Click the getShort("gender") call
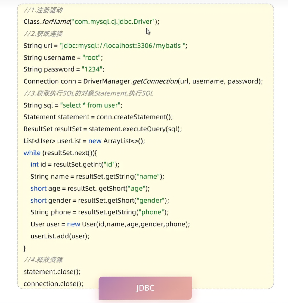288x303 pixels. coord(123,200)
